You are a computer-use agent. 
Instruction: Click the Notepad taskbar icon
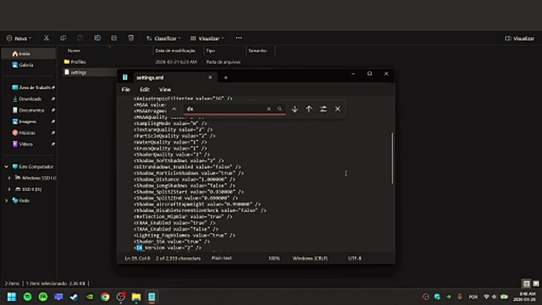point(152,297)
